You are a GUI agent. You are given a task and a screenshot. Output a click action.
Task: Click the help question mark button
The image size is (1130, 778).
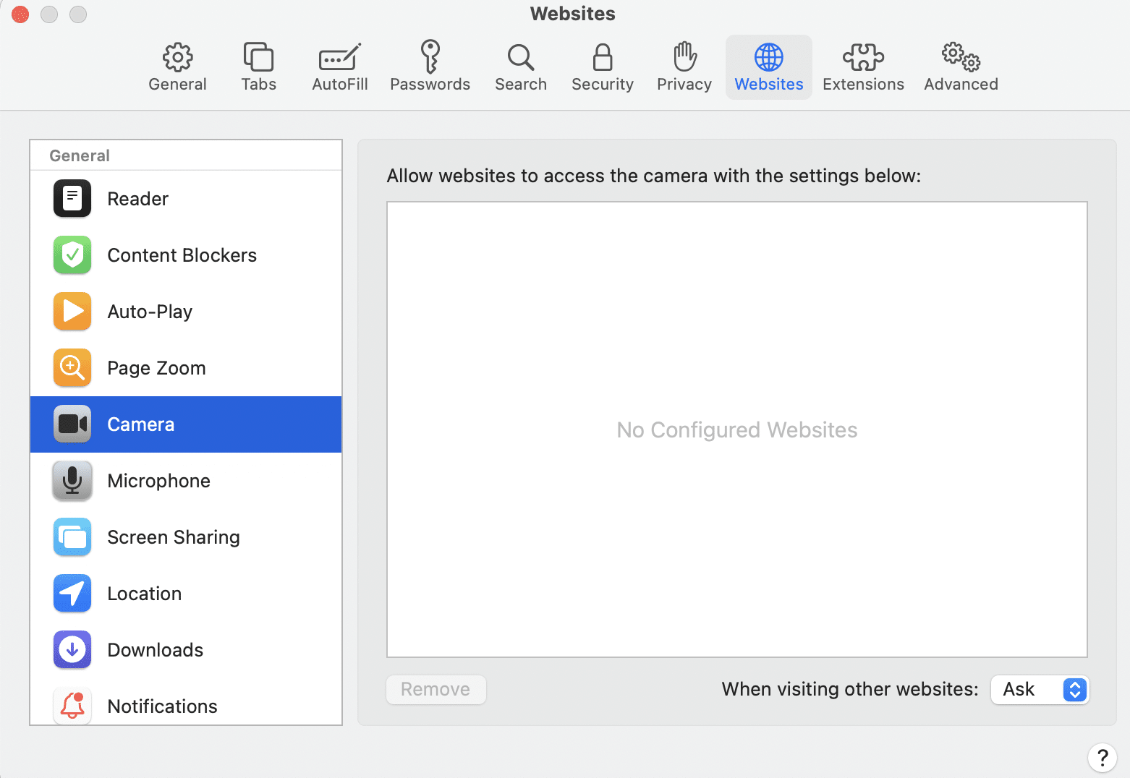point(1102,758)
